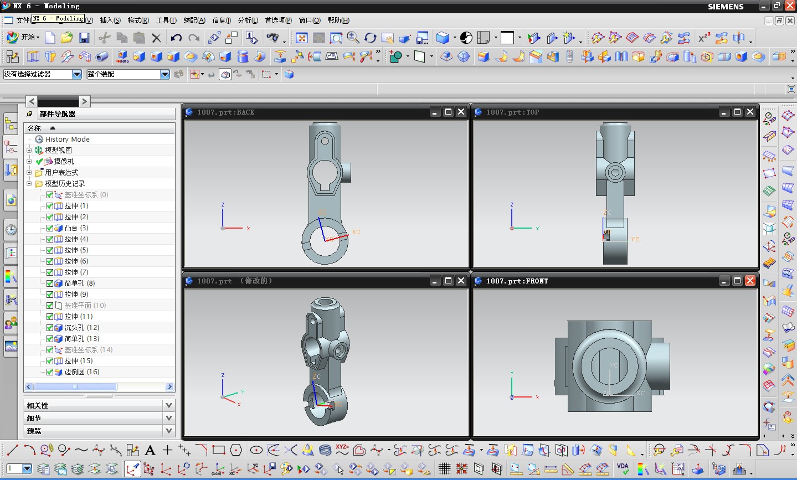This screenshot has height=480, width=797.
Task: Save the part with the floppy disk icon
Action: (x=84, y=38)
